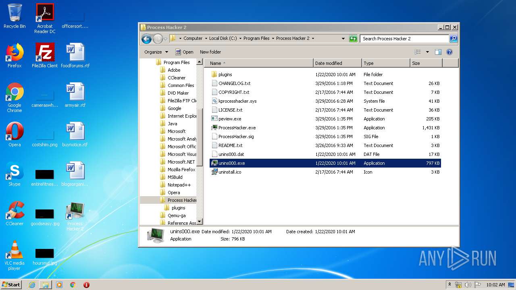Screen dimensions: 516x290
Task: Open the view options dropdown arrow
Action: [x=427, y=52]
